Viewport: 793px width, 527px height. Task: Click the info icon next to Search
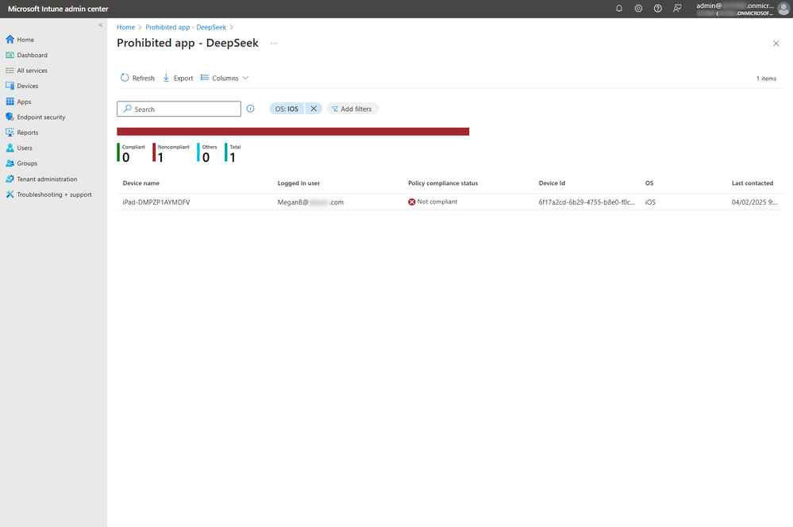250,109
